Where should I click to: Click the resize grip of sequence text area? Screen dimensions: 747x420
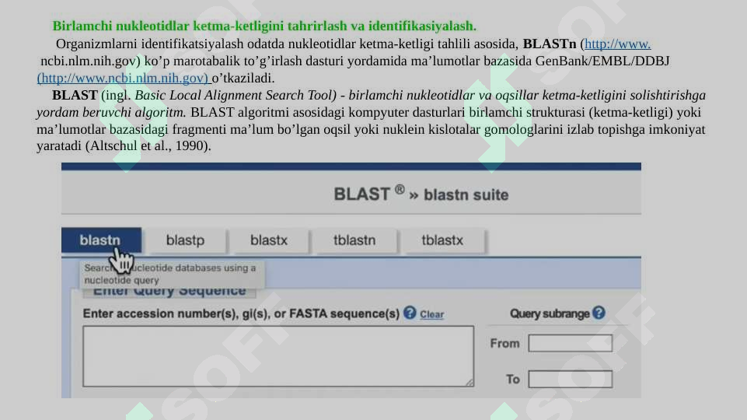(469, 382)
